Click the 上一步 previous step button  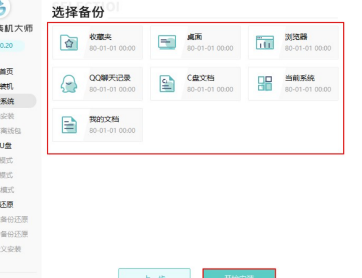pos(154,274)
